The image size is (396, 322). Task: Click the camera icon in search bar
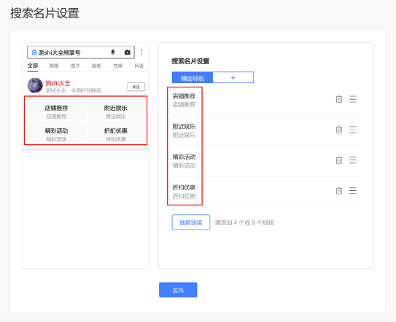point(128,52)
